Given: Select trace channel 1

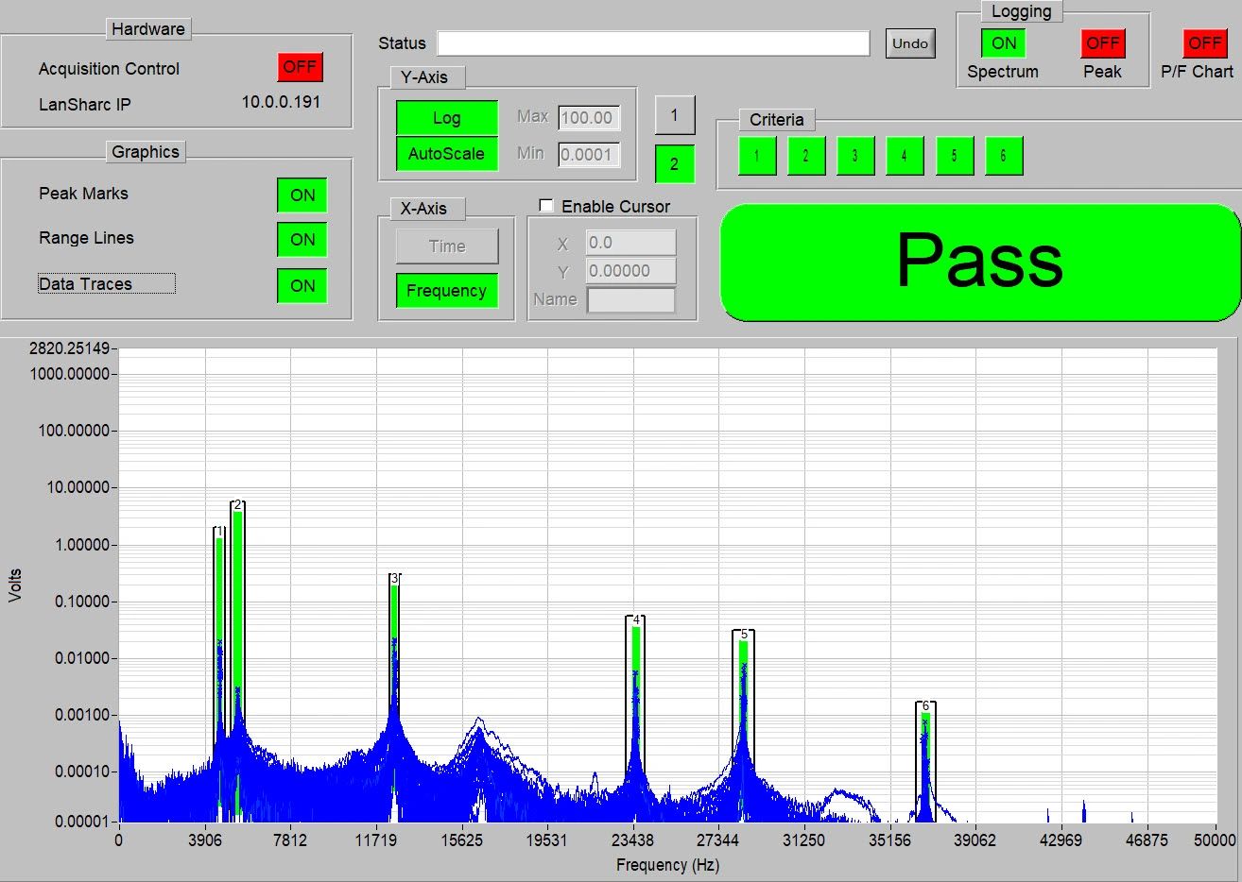Looking at the screenshot, I should coord(674,115).
